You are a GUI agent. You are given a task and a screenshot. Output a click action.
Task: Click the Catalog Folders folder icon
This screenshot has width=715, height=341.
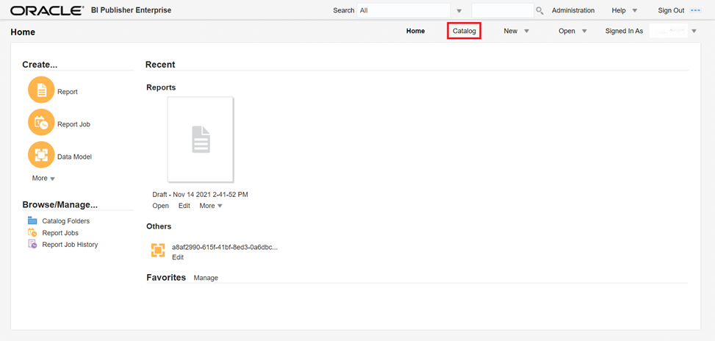coord(32,220)
